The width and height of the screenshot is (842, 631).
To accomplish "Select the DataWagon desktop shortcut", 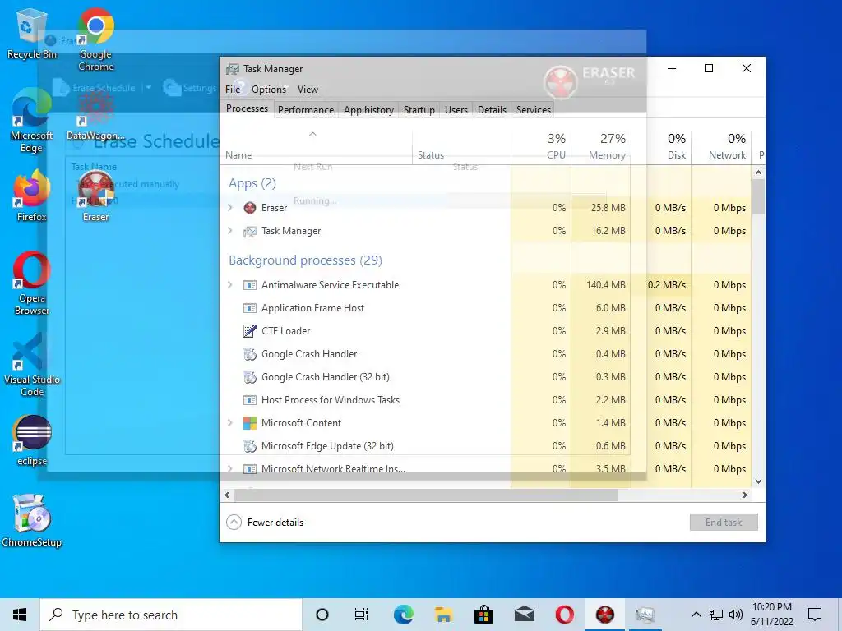I will 95,117.
